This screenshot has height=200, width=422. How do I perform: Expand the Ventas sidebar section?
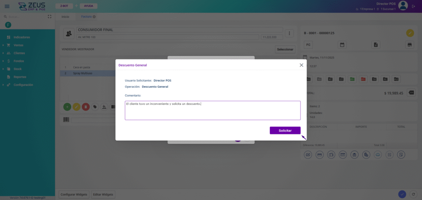[19, 45]
